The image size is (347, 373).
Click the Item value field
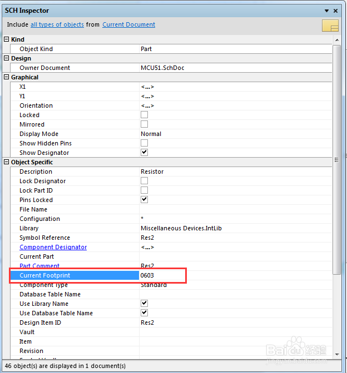point(235,341)
